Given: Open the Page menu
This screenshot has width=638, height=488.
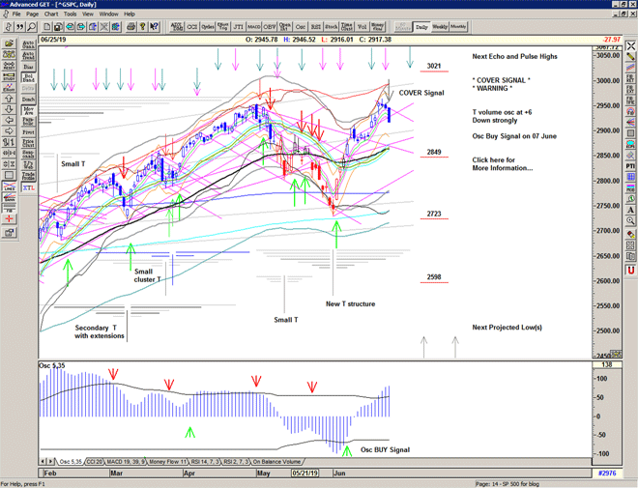Looking at the screenshot, I should (33, 14).
